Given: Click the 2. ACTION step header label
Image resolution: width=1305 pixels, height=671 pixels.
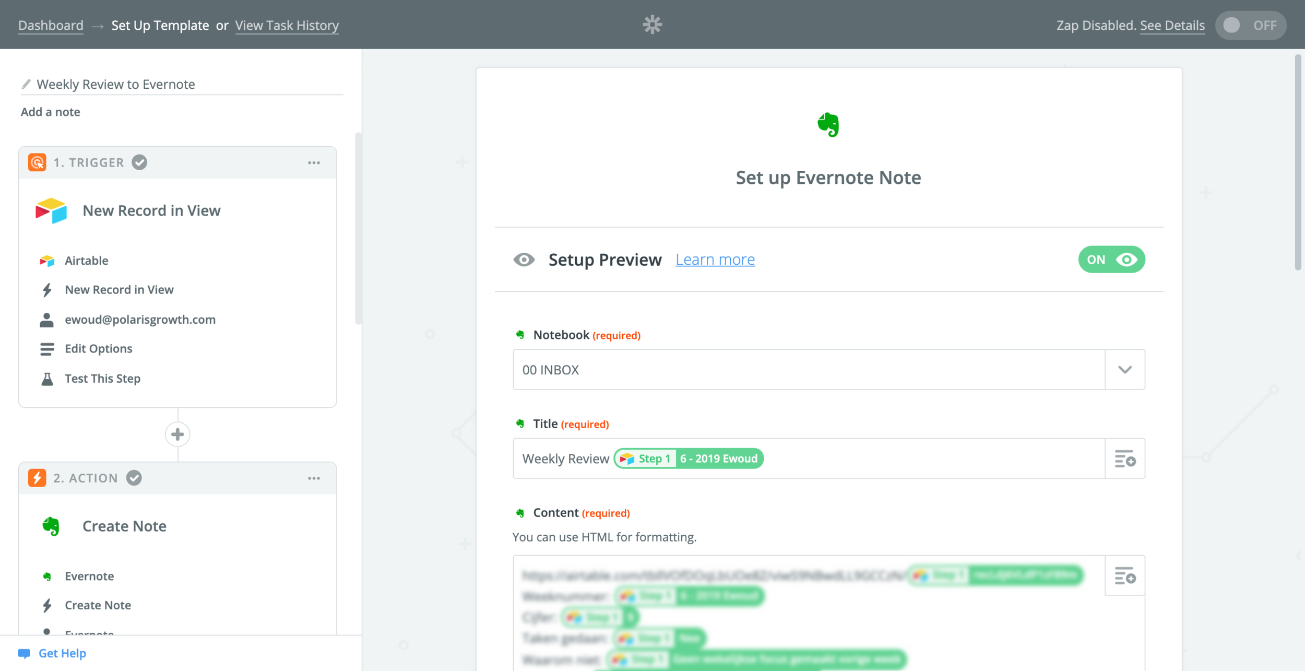Looking at the screenshot, I should click(86, 478).
